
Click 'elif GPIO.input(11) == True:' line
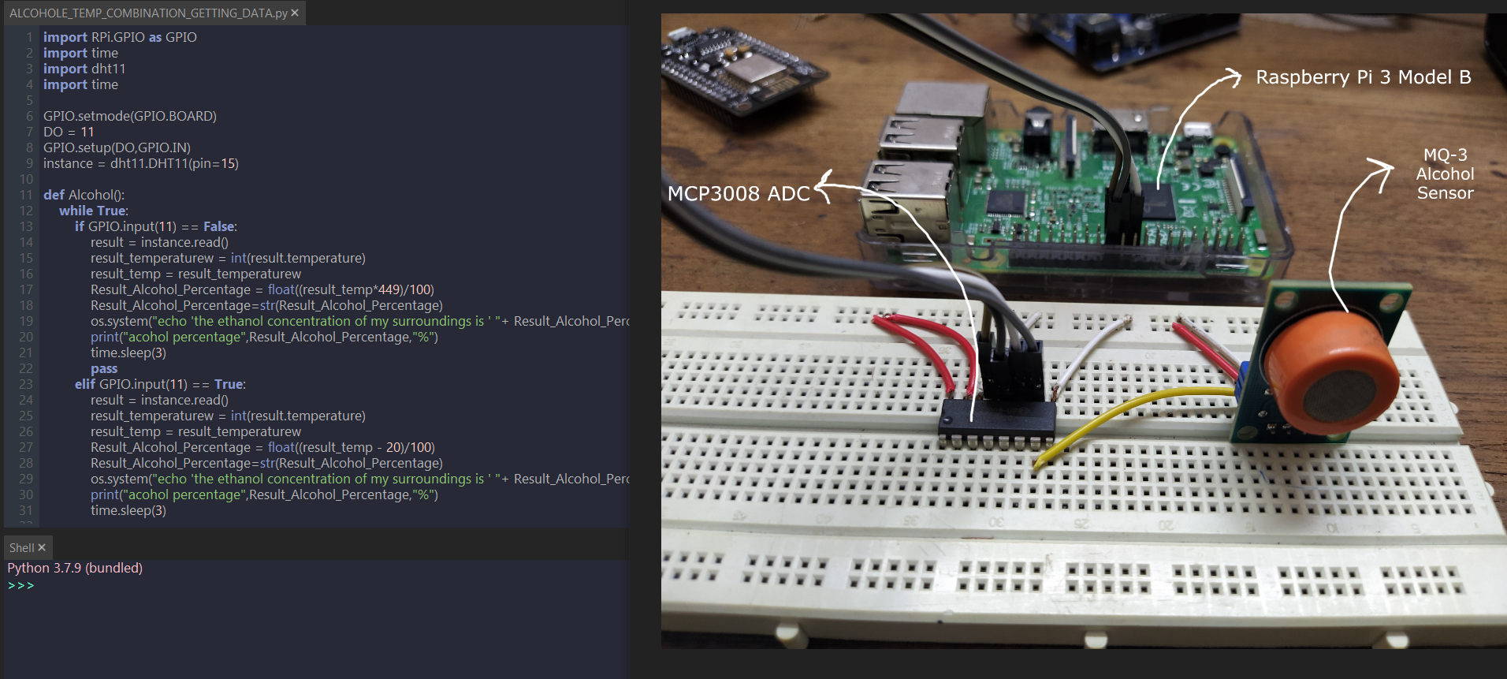[160, 384]
